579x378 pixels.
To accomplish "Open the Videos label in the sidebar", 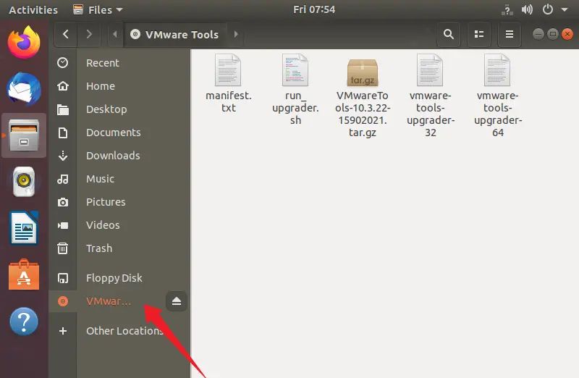I will point(103,225).
